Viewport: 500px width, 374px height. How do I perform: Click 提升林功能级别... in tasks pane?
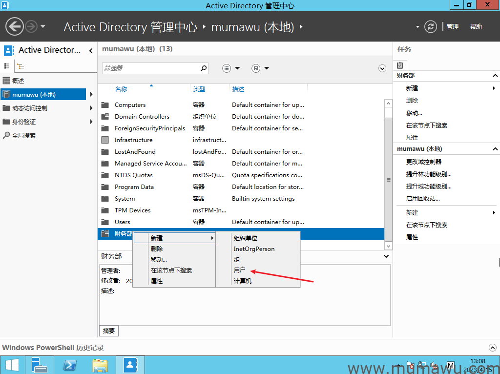click(429, 174)
